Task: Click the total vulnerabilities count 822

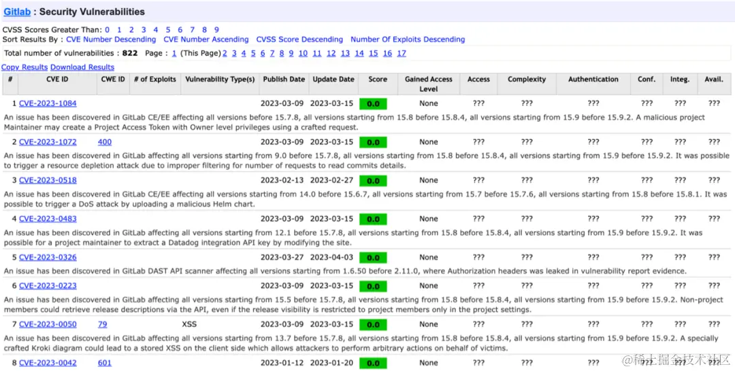Action: (130, 53)
